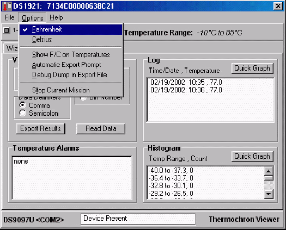
Task: Select histogram row -32.8 to -30.1, 0
Action: click(171, 185)
